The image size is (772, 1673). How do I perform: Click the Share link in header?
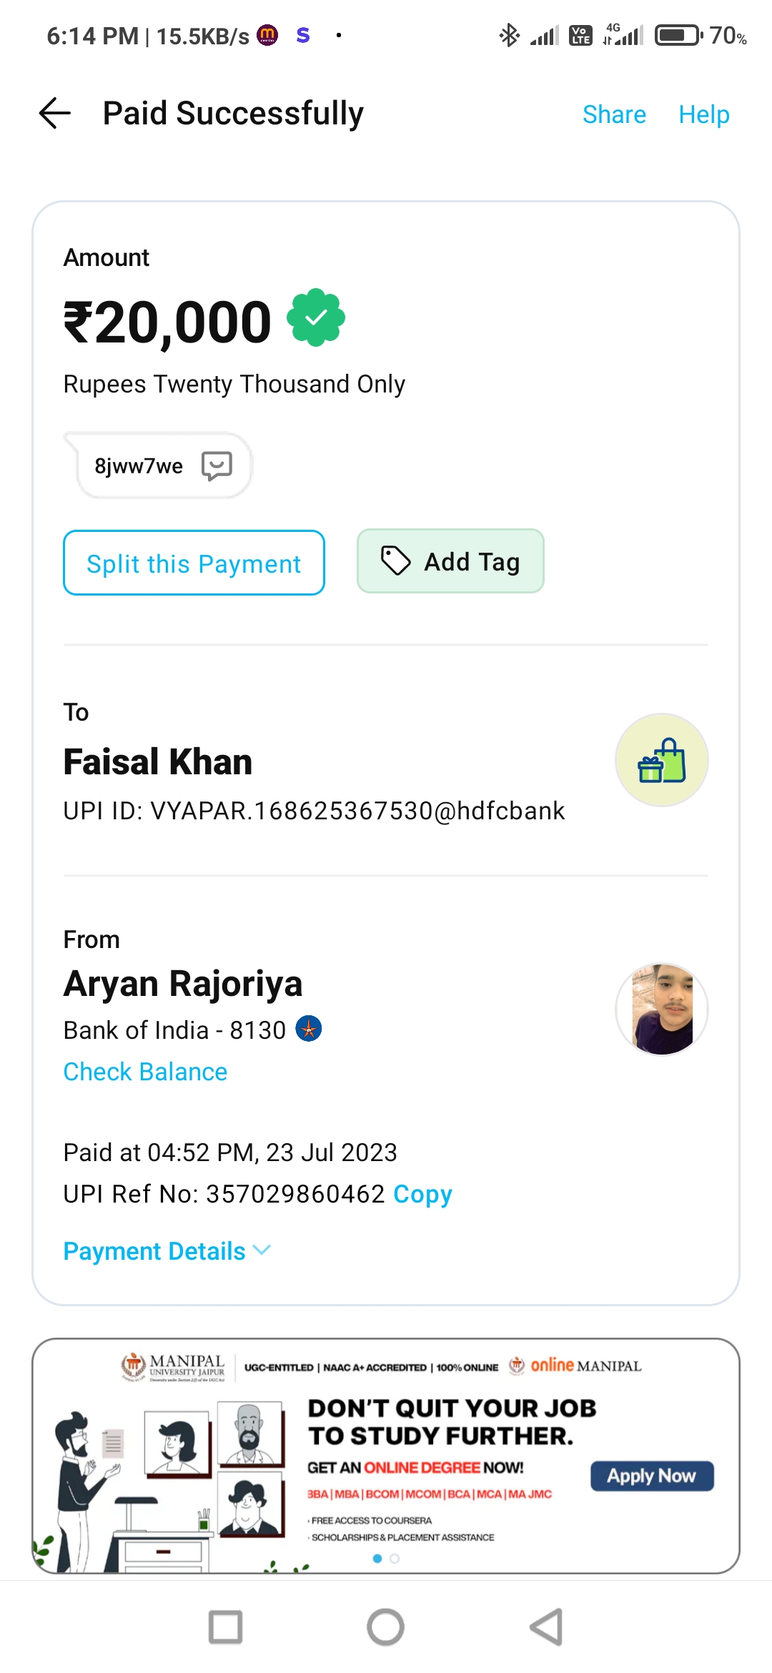click(x=614, y=114)
